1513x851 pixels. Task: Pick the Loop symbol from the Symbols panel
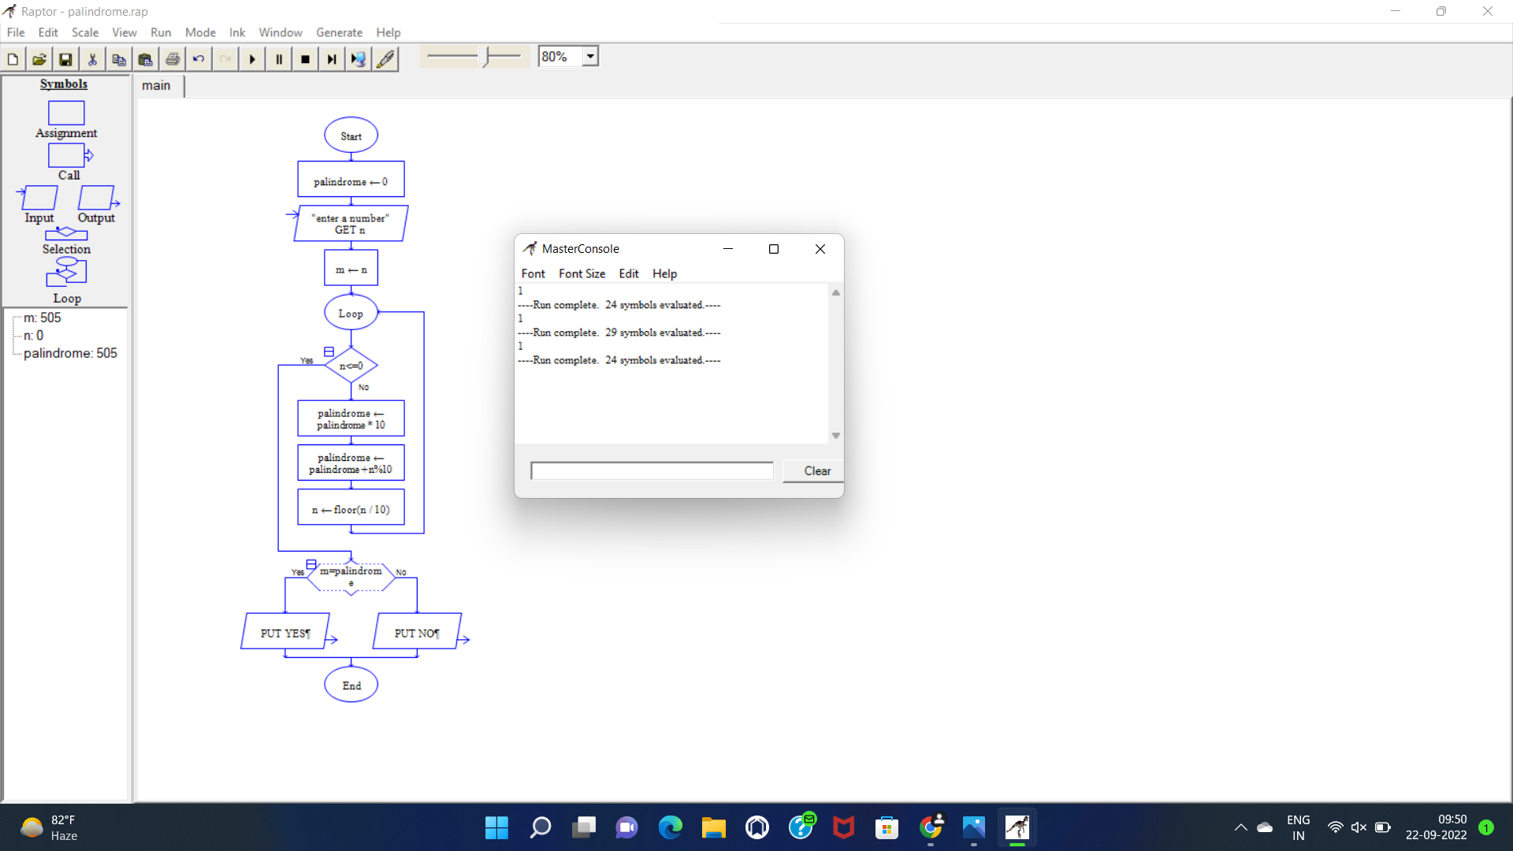(x=65, y=273)
